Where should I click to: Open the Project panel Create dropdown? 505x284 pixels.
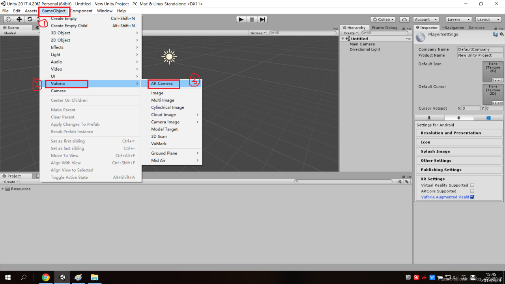tap(11, 182)
